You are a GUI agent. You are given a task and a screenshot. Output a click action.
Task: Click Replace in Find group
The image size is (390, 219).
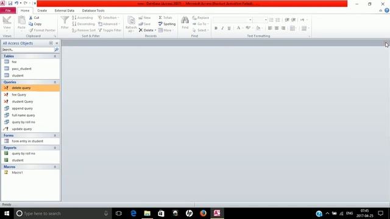[200, 18]
